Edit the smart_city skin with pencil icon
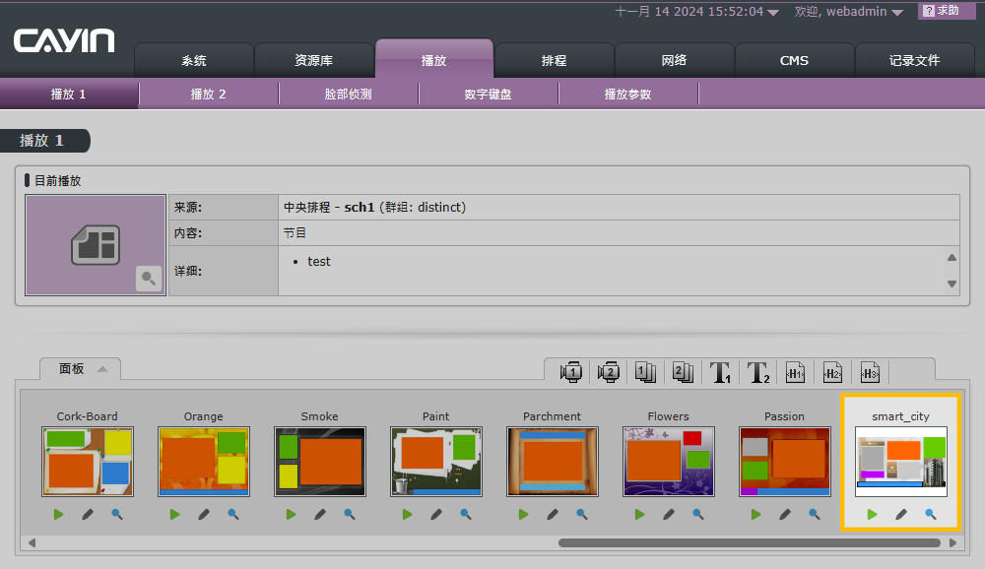The image size is (985, 569). coord(901,514)
